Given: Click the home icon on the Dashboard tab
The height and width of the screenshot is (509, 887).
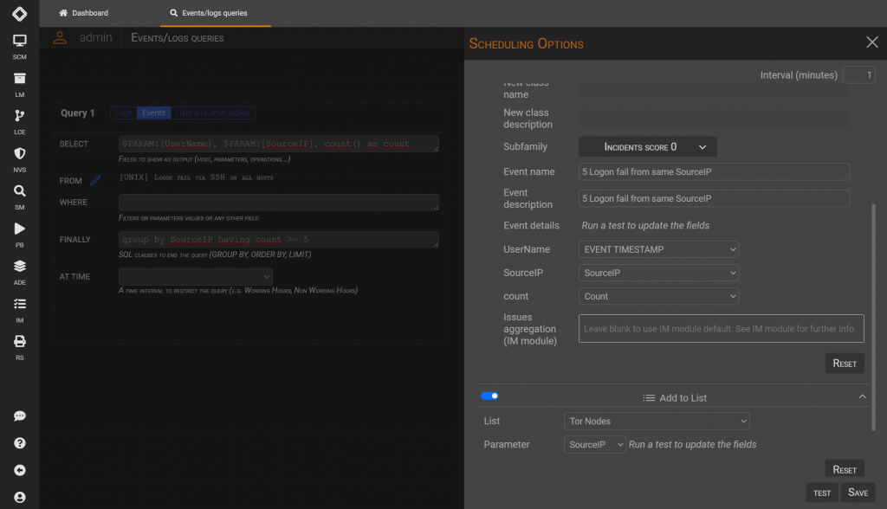Looking at the screenshot, I should (63, 13).
